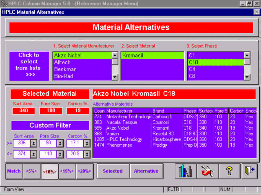
Task: Click the Manufacturer column header
Action: click(128, 111)
